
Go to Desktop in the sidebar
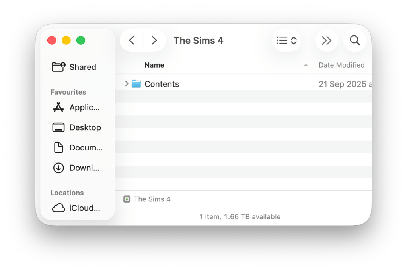pyautogui.click(x=77, y=127)
